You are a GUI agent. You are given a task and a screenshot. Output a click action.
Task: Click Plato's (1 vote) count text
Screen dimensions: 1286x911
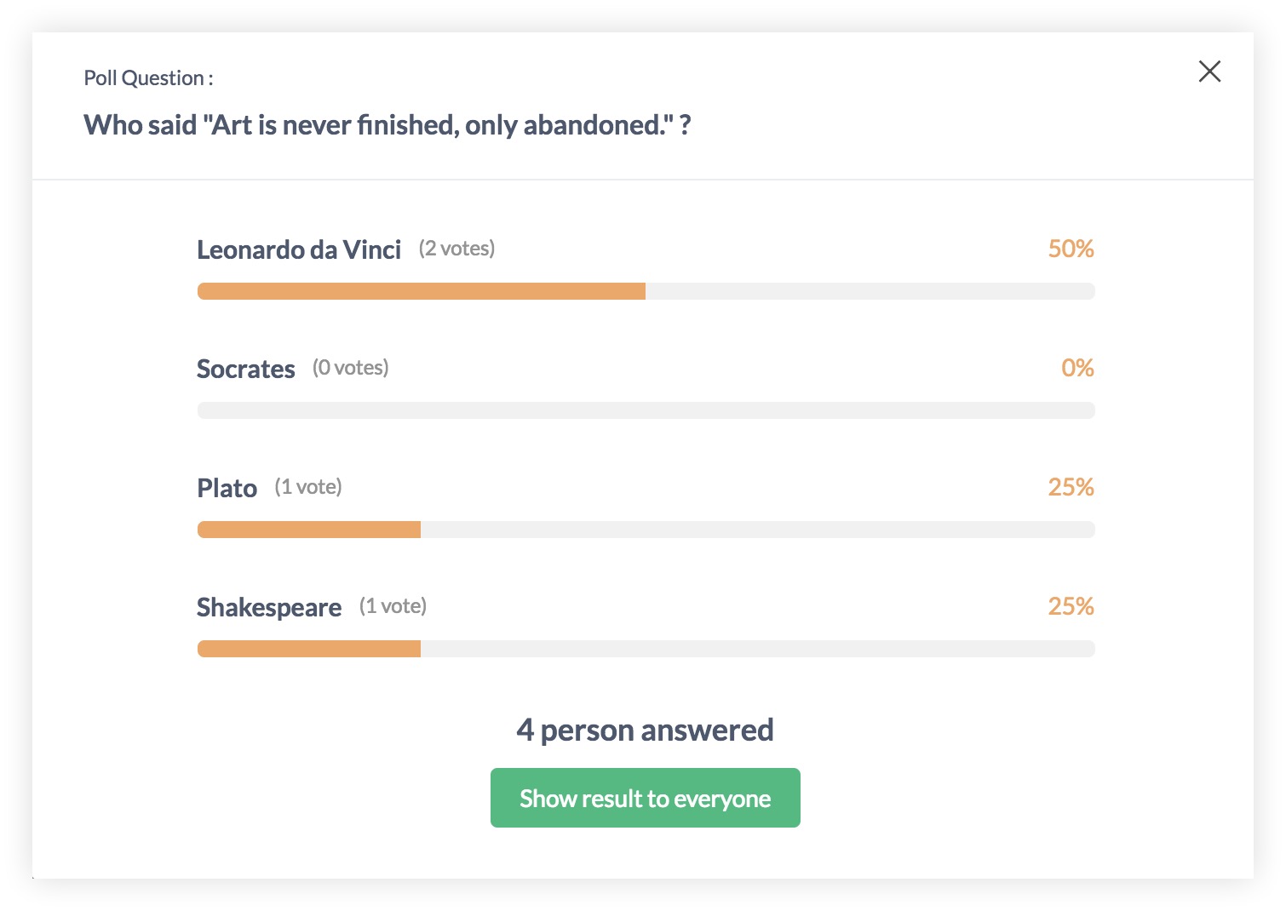pyautogui.click(x=307, y=487)
